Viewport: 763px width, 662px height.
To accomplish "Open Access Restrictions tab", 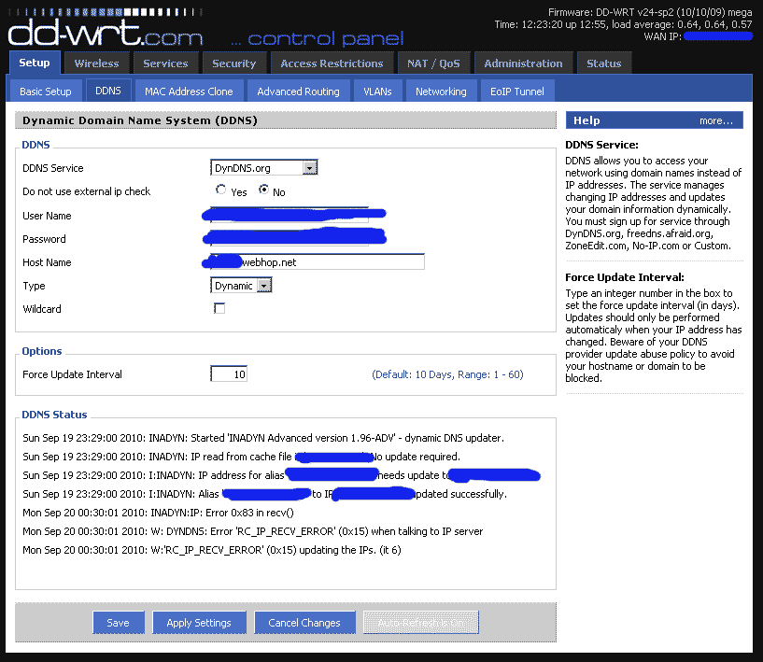I will [x=332, y=63].
